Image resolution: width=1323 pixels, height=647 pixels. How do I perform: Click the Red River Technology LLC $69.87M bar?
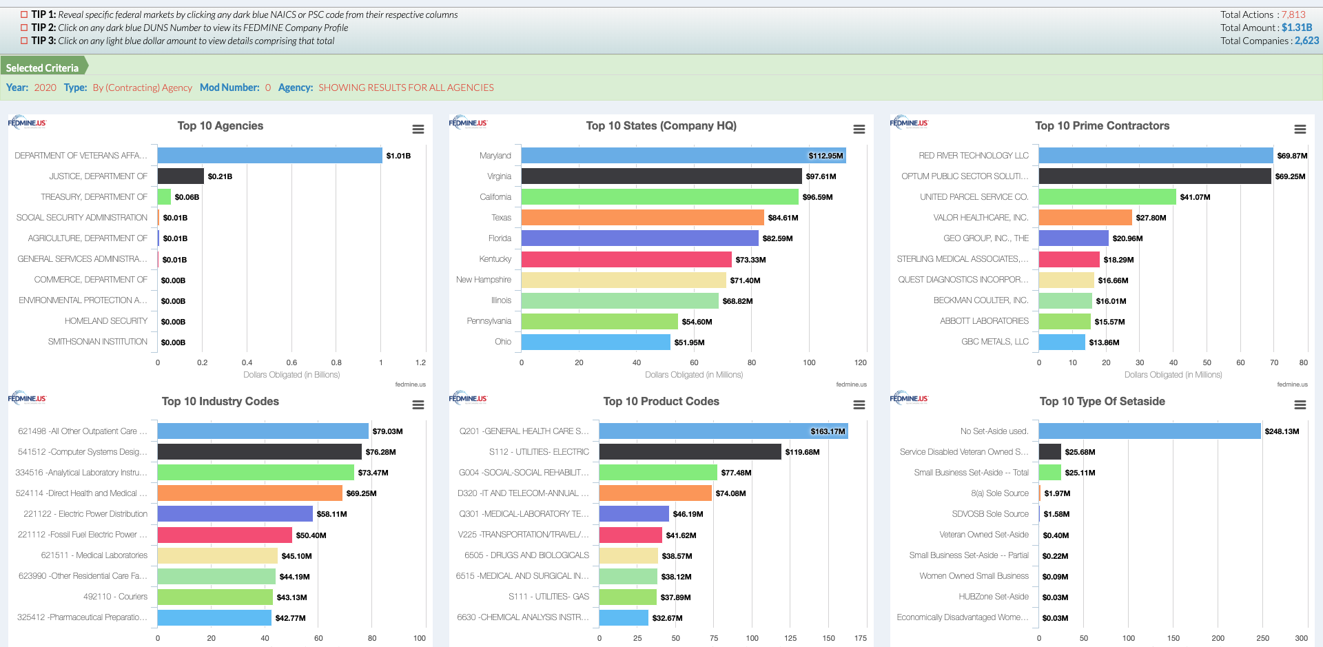pyautogui.click(x=1156, y=156)
